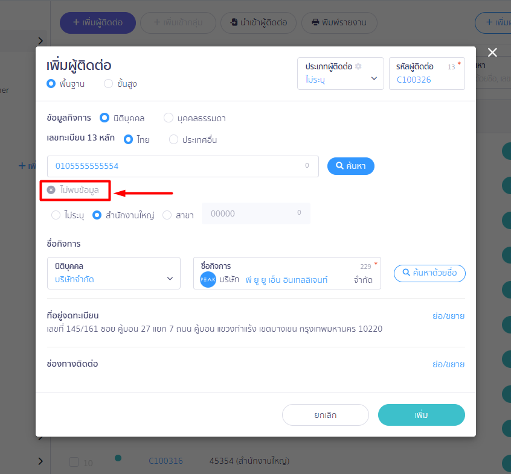Click the gear icon beside ประเภทผู้ติดต่อ

pos(358,66)
